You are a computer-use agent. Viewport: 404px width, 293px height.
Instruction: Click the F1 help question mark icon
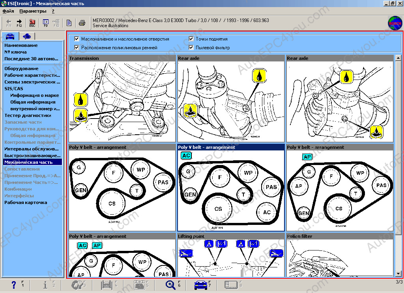click(14, 285)
